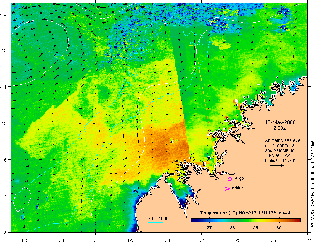This screenshot has width=315, height=243.
Task: Click the color bar label '28'
Action: 232,228
